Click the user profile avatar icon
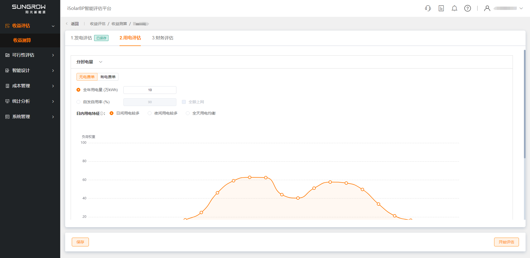The width and height of the screenshot is (530, 258). [487, 8]
